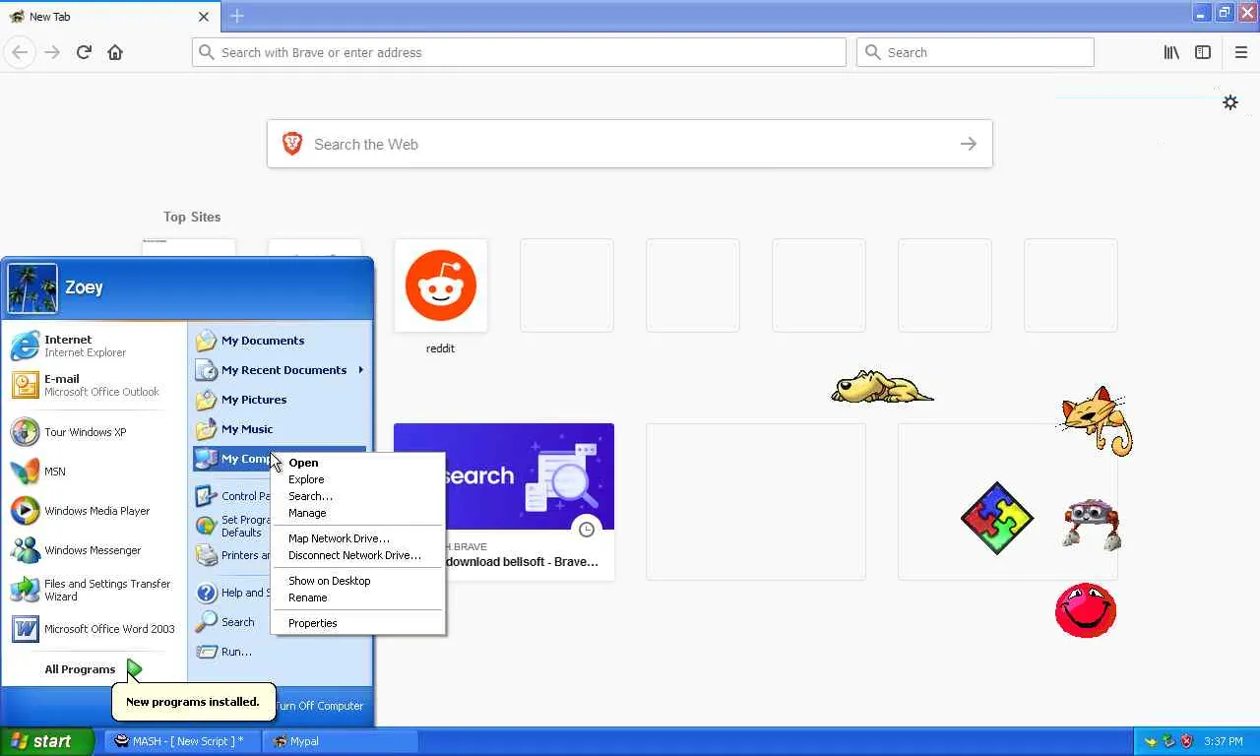Switch to Mypal taskbar button
The width and height of the screenshot is (1260, 756).
click(x=341, y=741)
